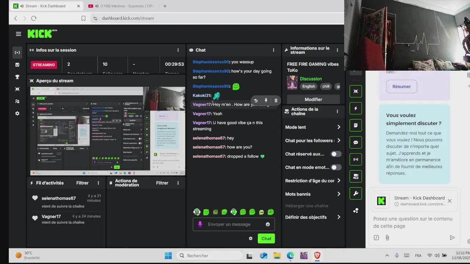Open the emoji picker in the message box
The image size is (470, 264).
268,224
